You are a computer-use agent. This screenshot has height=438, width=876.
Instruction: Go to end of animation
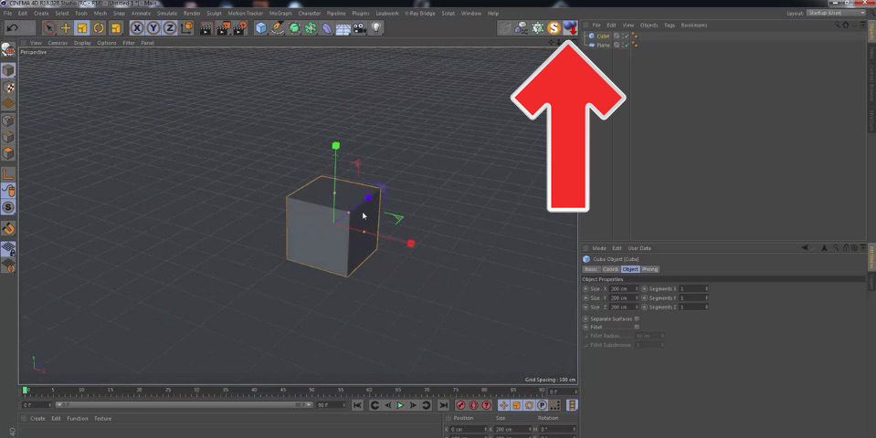click(444, 406)
